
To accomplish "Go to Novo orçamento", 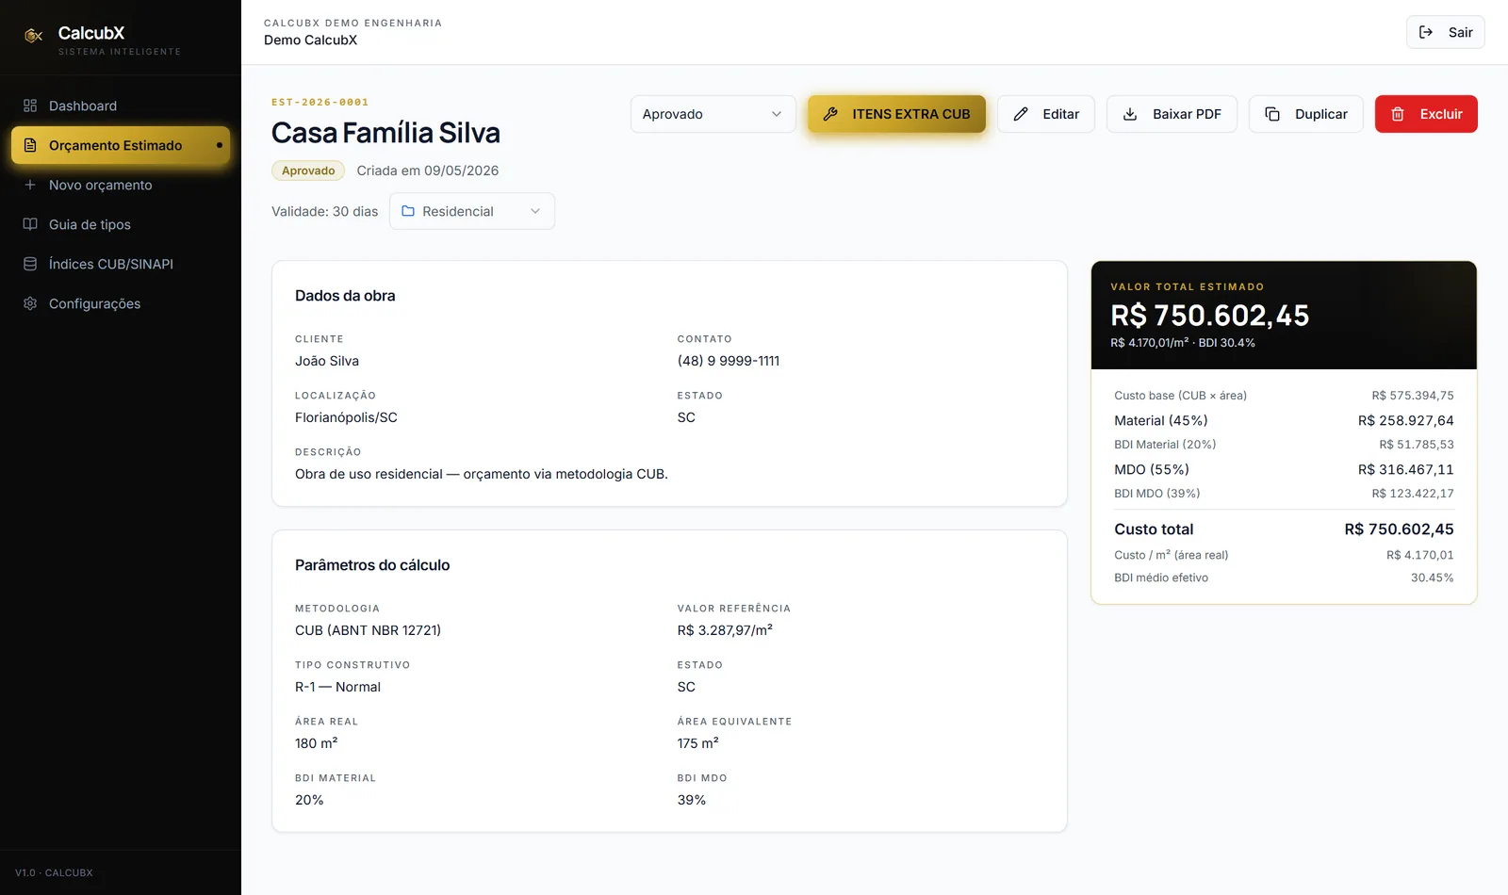I will tap(121, 185).
